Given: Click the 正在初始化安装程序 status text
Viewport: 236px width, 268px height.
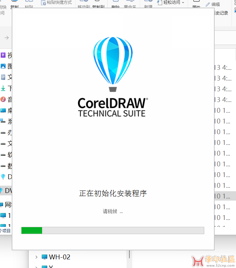Looking at the screenshot, I should click(113, 193).
